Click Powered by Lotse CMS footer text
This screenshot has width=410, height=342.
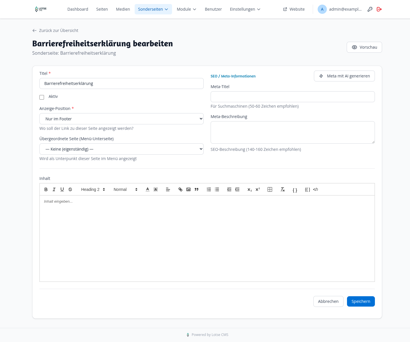click(x=210, y=335)
